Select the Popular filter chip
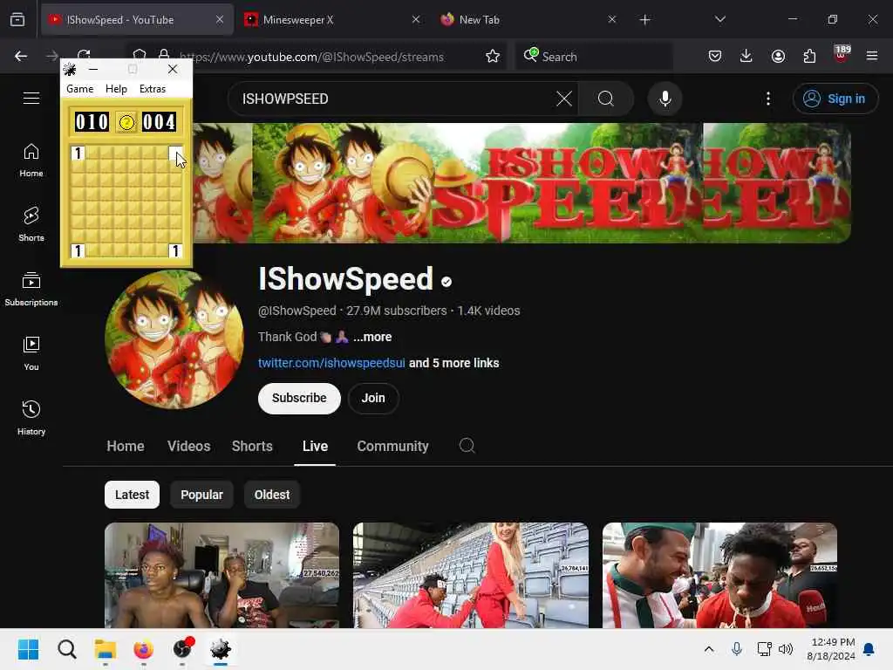The image size is (893, 670). tap(201, 495)
